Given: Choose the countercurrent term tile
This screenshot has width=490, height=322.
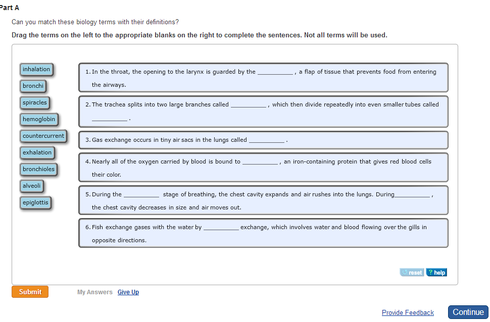Looking at the screenshot, I should (43, 136).
